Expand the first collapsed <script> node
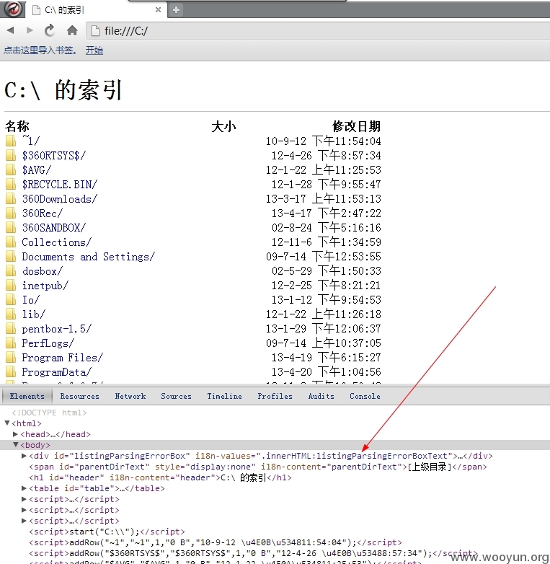The image size is (550, 564). tap(24, 499)
